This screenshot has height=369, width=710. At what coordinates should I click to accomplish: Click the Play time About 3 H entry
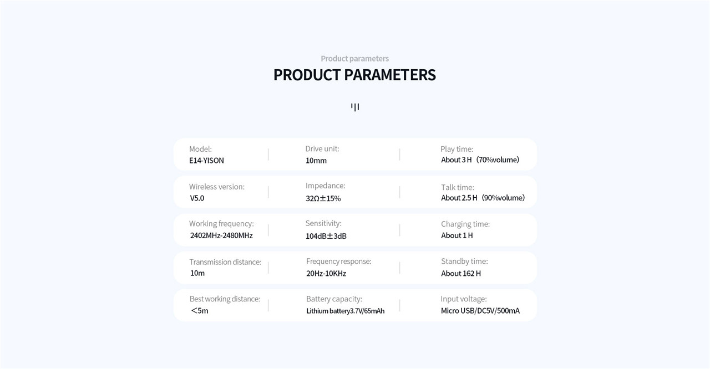tap(480, 154)
